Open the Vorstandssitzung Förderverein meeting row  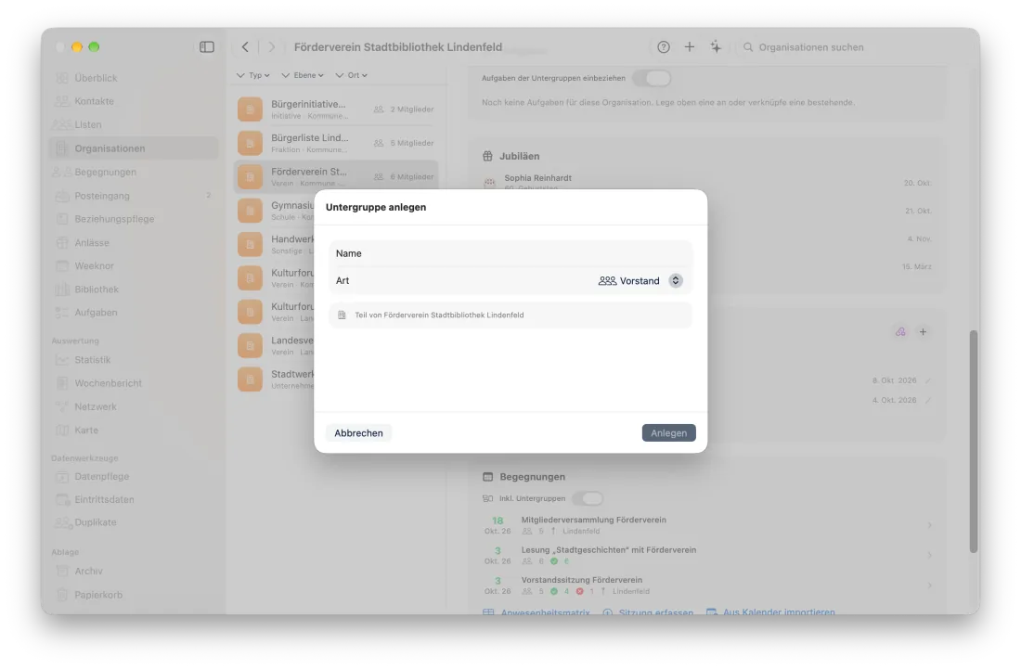[x=707, y=585]
